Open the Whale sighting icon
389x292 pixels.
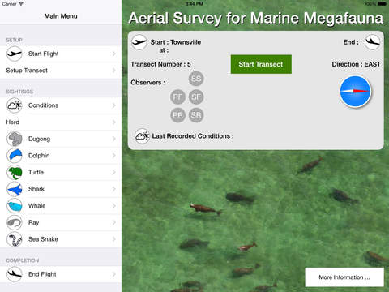[x=15, y=206]
